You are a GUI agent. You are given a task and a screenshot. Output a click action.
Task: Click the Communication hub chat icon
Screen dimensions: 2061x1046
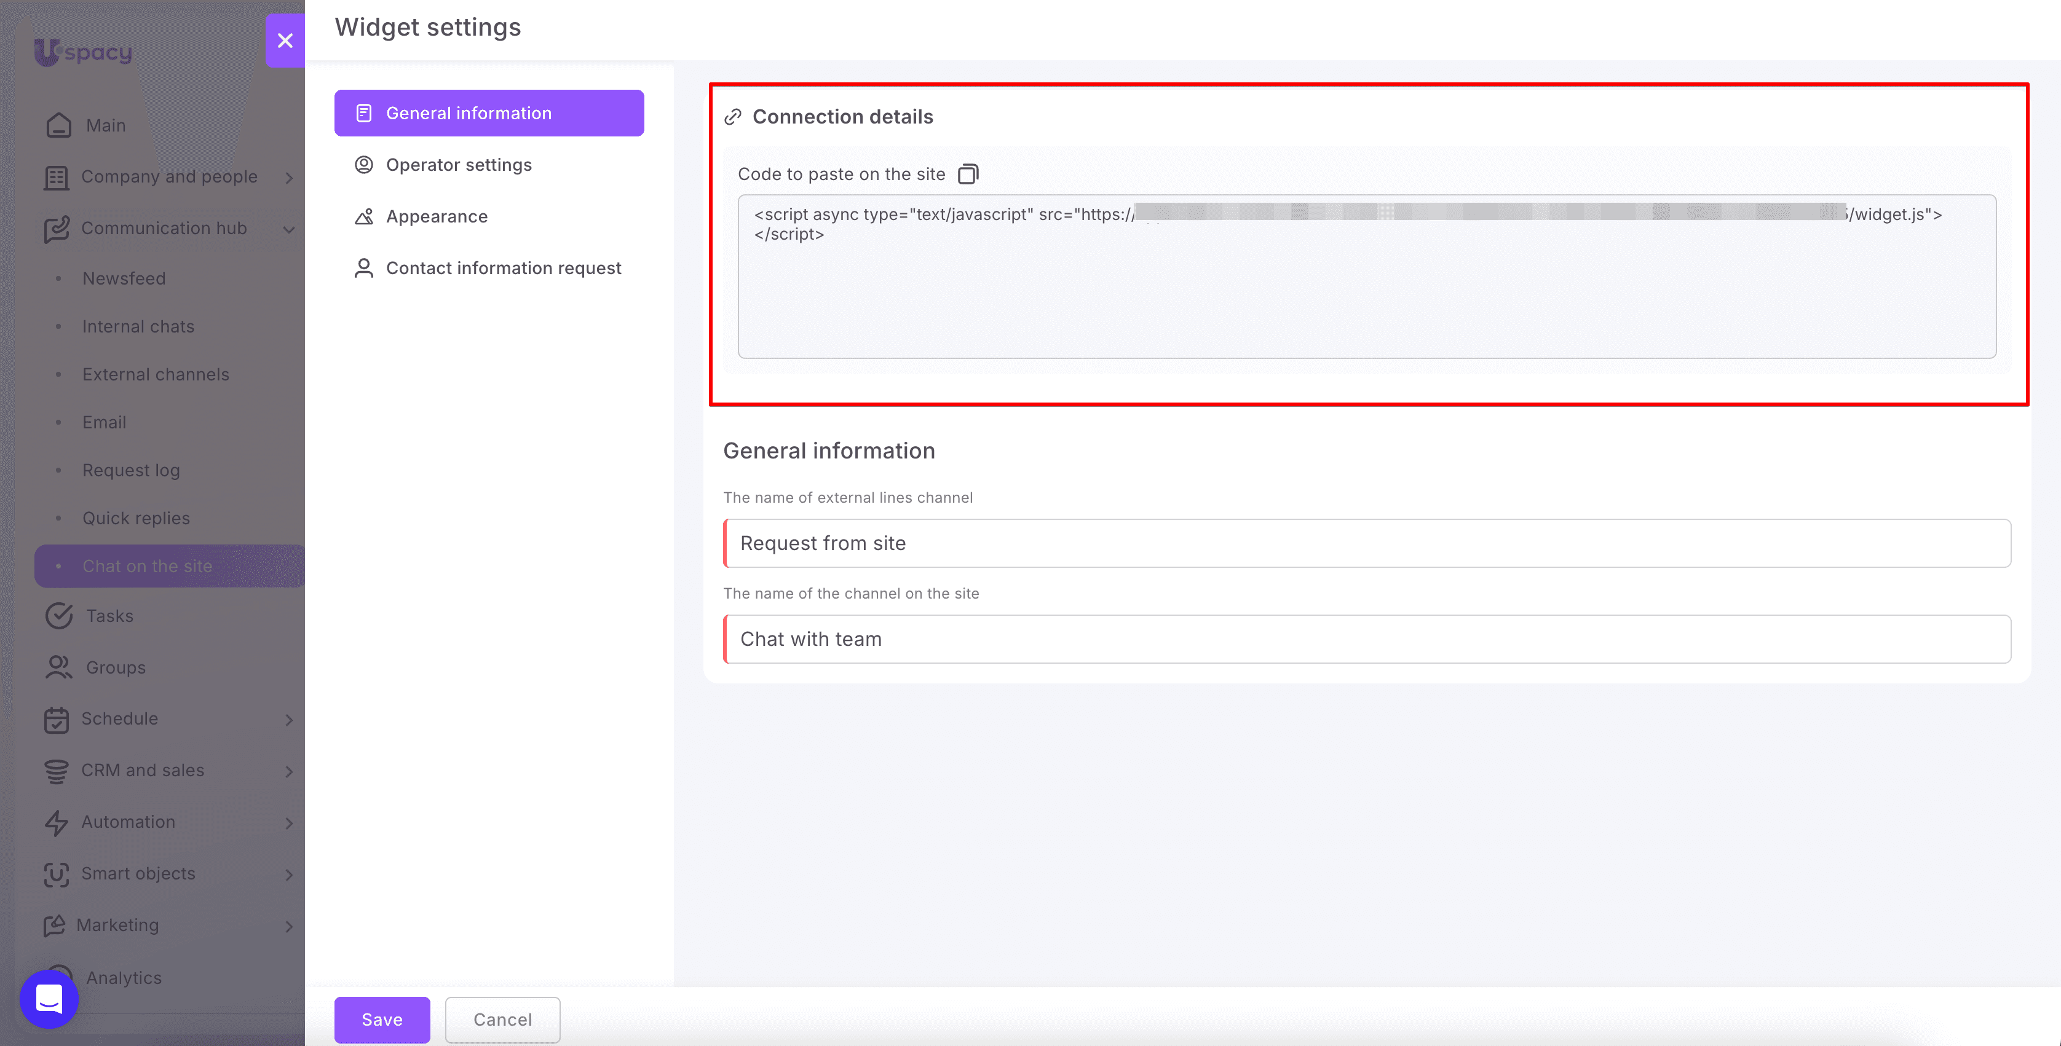pyautogui.click(x=56, y=229)
